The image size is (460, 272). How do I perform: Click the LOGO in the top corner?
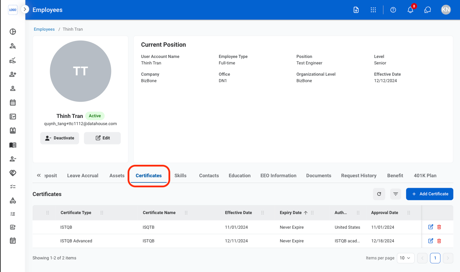point(13,10)
